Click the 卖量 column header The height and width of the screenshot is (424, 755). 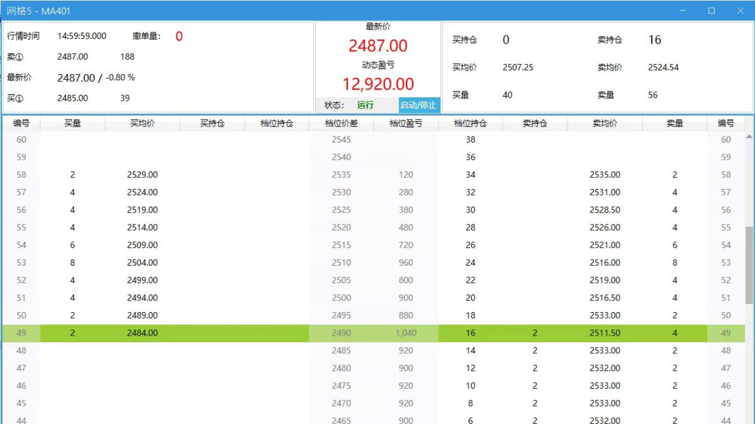tap(674, 123)
